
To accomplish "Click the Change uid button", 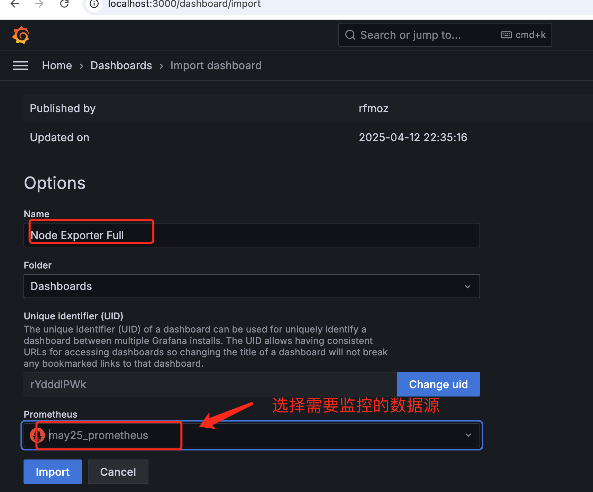I will [438, 384].
